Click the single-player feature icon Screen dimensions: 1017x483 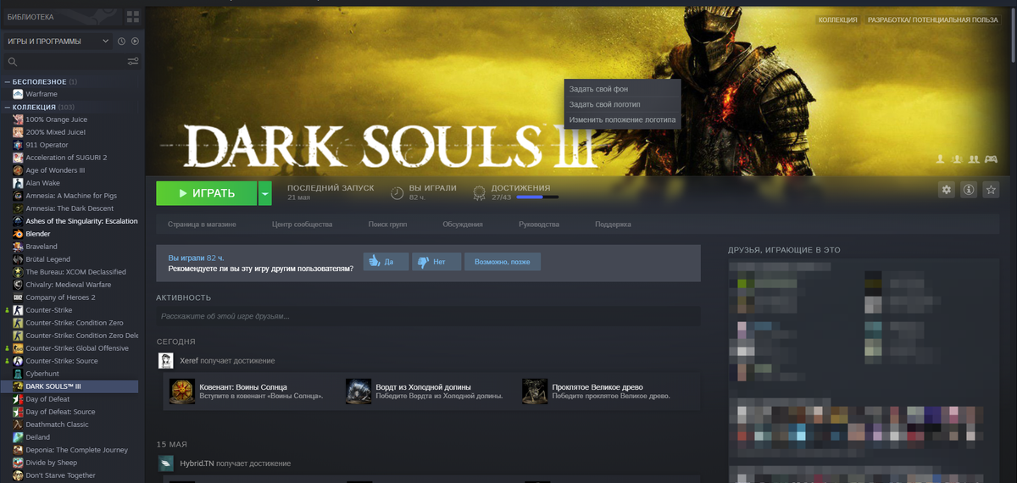(940, 158)
